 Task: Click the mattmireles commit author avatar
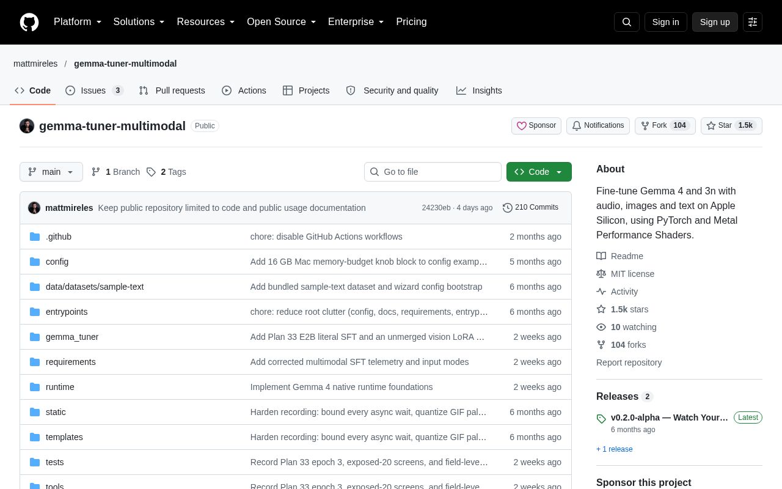[34, 208]
